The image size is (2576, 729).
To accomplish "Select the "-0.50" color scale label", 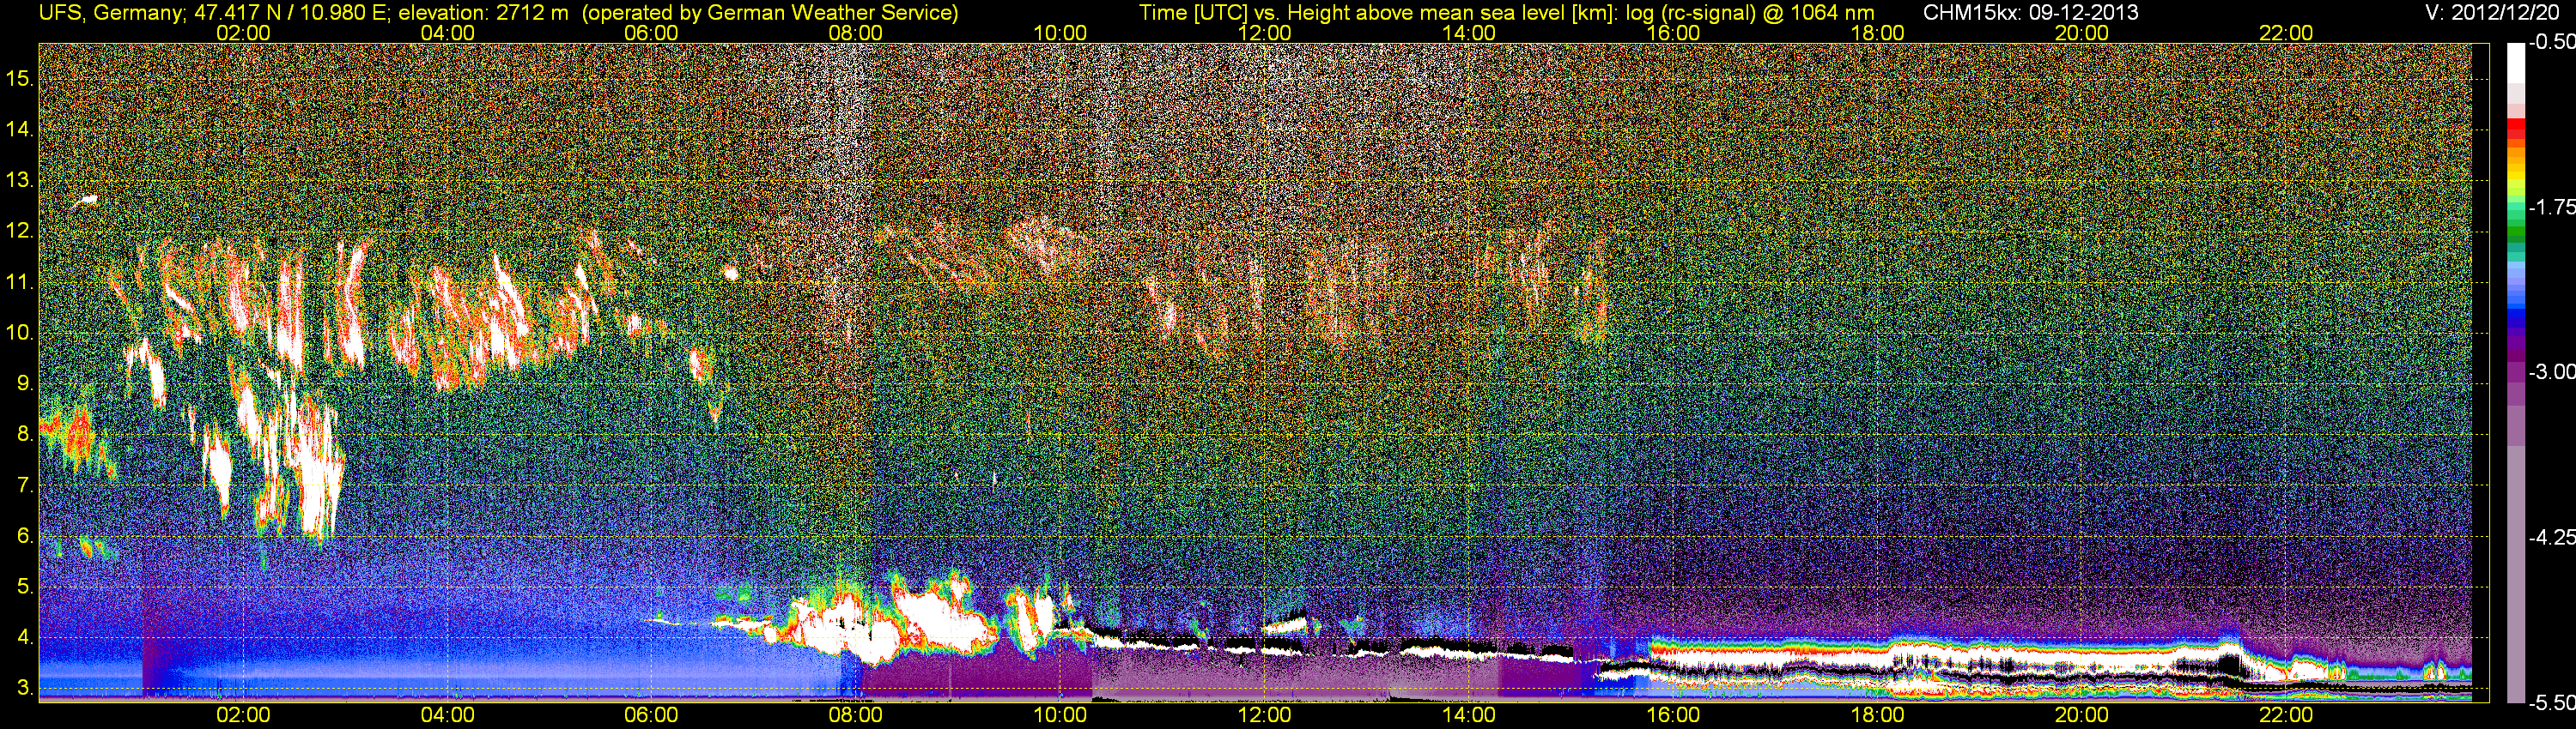I will point(2552,42).
